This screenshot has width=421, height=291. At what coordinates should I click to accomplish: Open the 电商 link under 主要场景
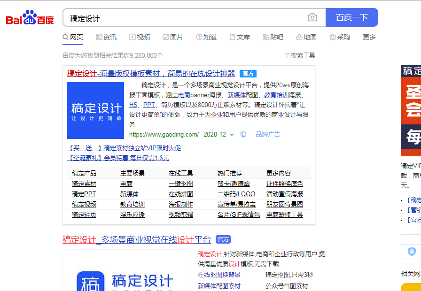tap(126, 184)
